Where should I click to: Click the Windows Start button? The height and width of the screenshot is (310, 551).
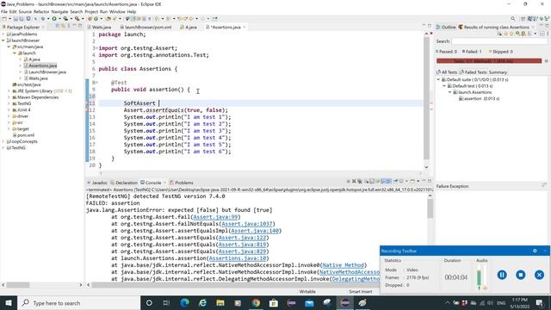click(x=9, y=302)
